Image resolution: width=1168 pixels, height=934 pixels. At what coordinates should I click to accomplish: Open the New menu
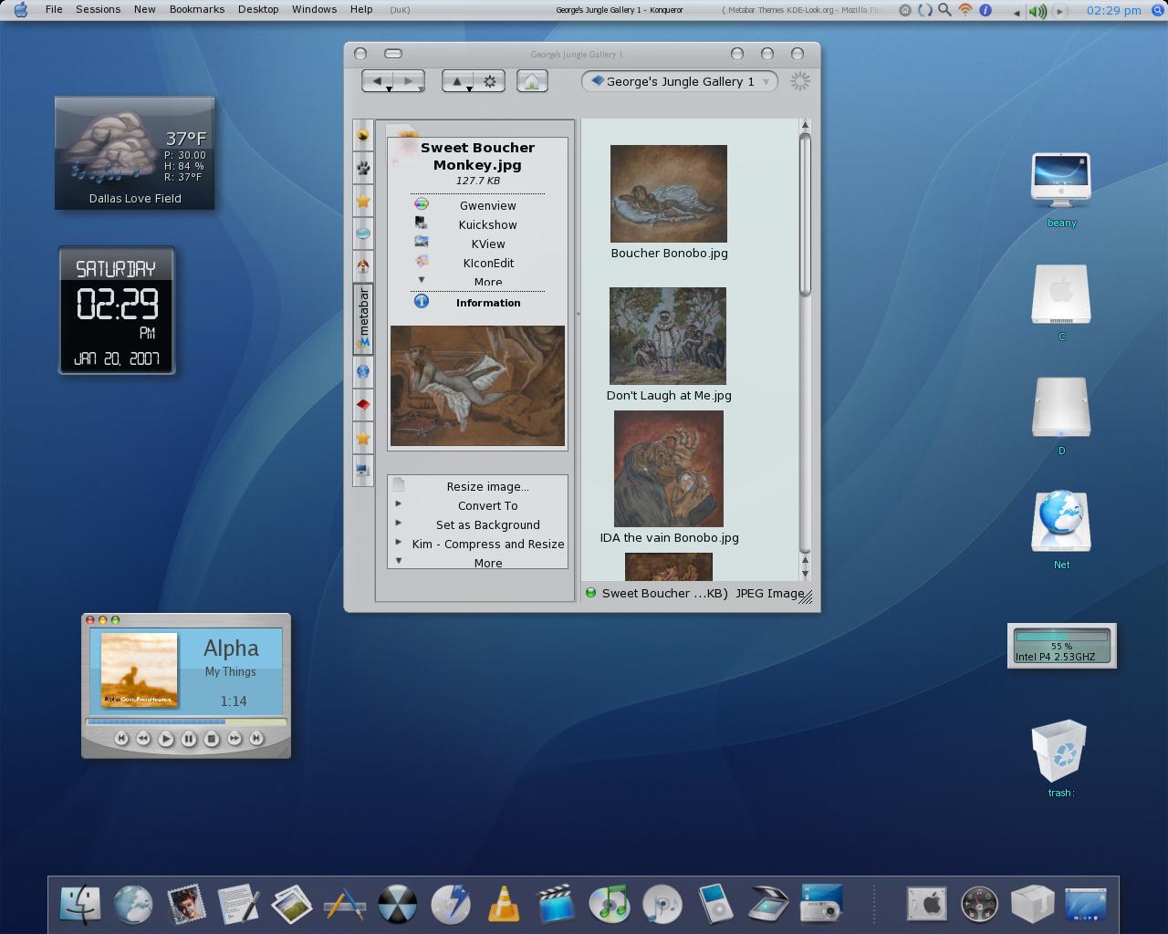144,9
